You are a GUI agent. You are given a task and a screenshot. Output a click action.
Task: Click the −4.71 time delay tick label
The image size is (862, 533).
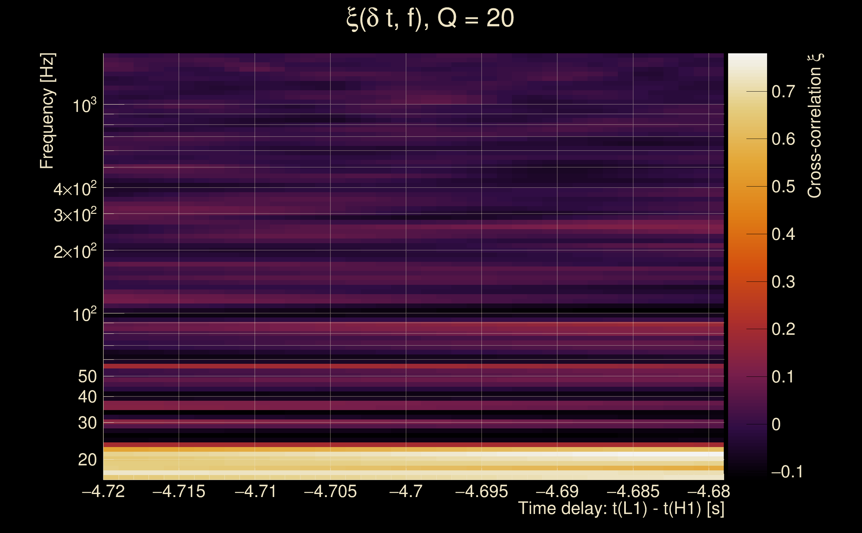255,492
